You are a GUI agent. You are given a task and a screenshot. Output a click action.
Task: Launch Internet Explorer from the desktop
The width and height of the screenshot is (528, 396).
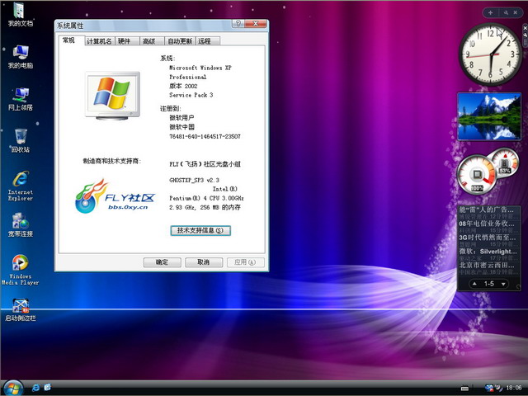click(20, 186)
